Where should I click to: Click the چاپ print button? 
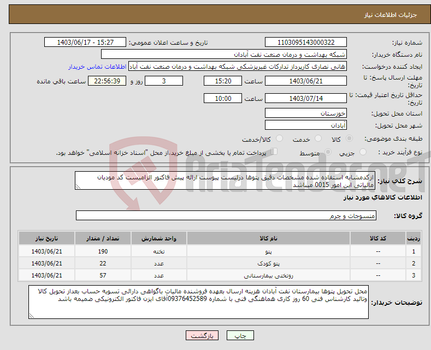click(x=240, y=335)
